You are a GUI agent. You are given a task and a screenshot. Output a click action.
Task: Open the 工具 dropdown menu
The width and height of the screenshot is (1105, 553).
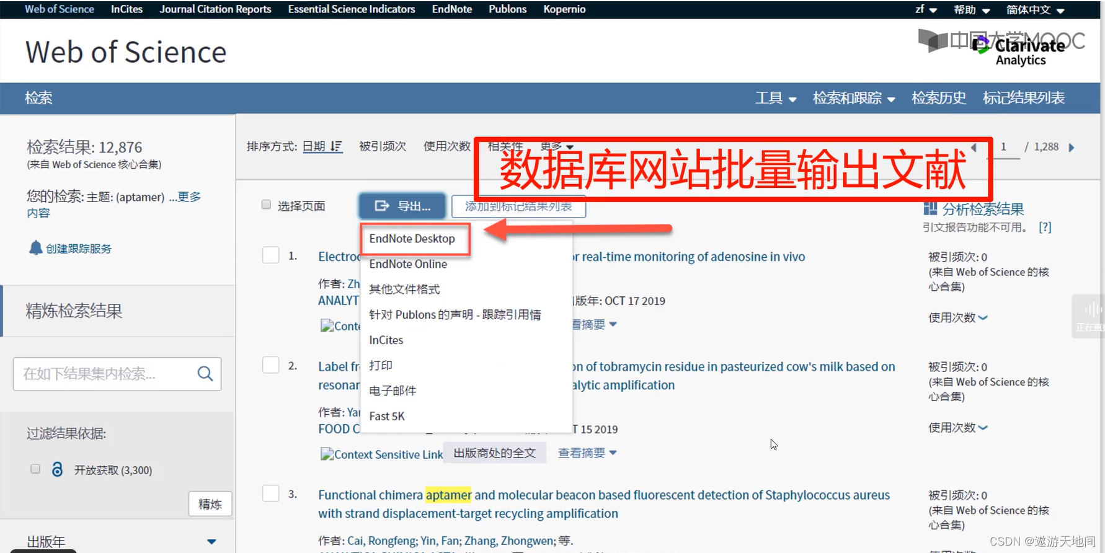(775, 98)
